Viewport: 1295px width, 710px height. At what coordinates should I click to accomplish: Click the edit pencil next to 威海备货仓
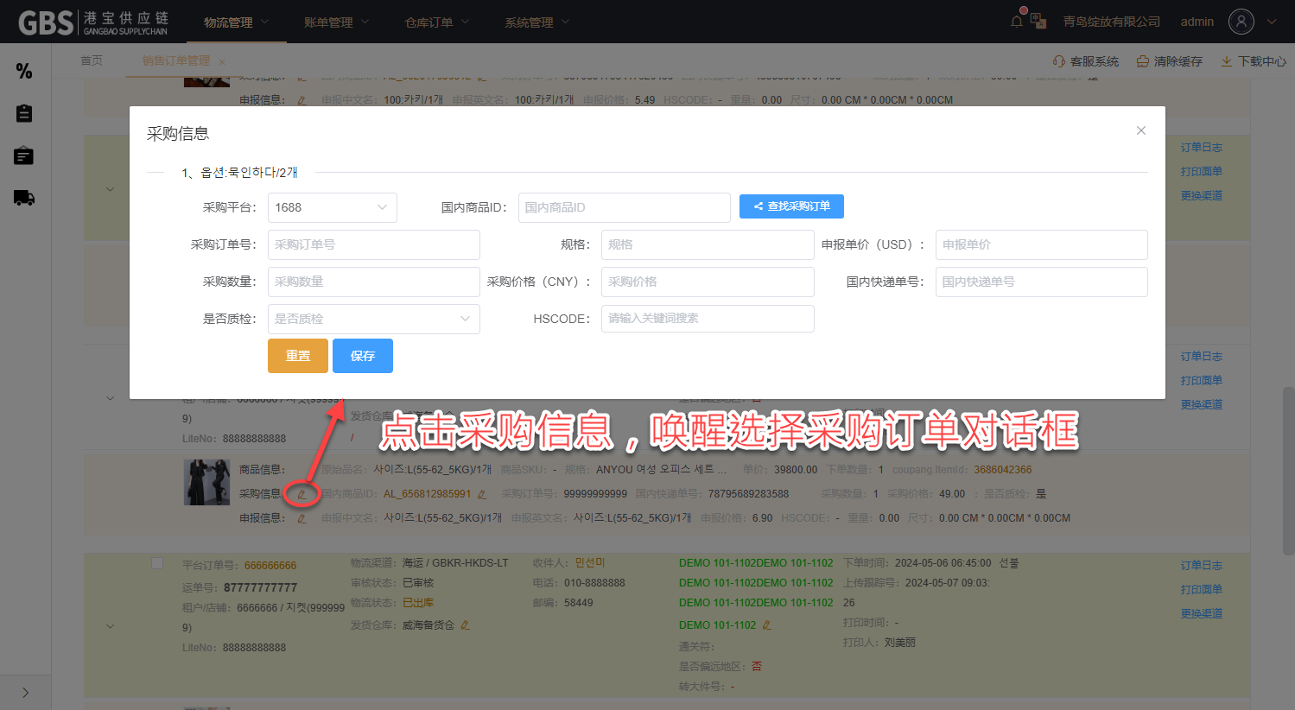(x=465, y=625)
